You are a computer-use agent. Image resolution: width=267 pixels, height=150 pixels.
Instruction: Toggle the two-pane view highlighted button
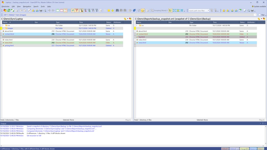pos(65,11)
